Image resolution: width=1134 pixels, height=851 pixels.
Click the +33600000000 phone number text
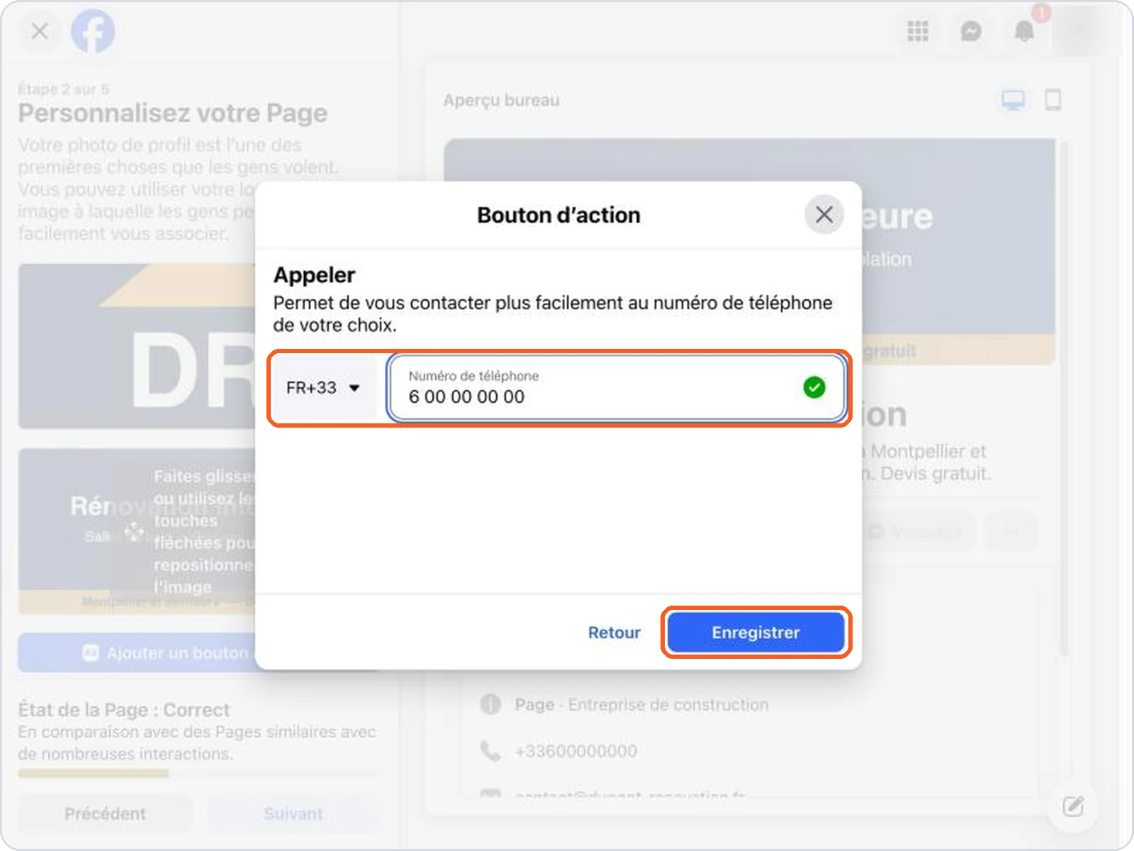point(576,751)
